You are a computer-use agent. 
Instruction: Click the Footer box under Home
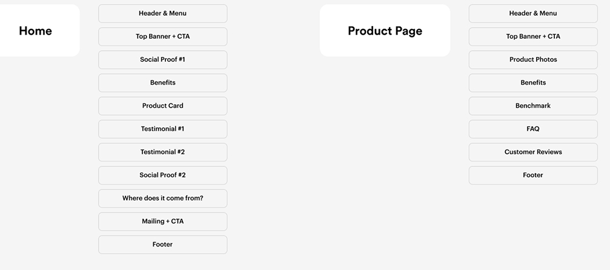click(x=162, y=245)
